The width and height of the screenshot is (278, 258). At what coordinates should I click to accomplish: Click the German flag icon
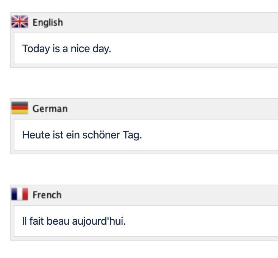pyautogui.click(x=20, y=108)
